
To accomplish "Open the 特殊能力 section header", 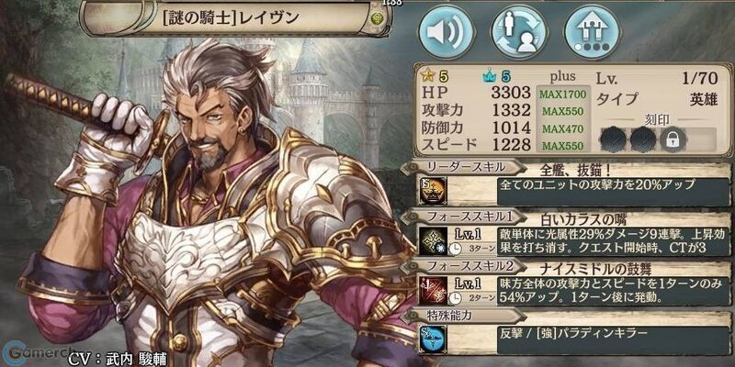I will point(462,316).
